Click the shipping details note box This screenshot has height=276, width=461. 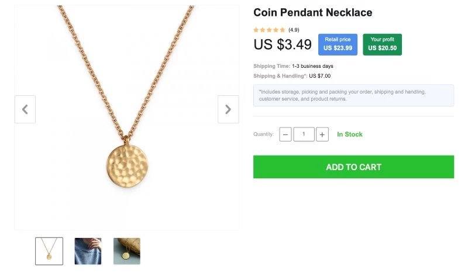click(x=353, y=95)
